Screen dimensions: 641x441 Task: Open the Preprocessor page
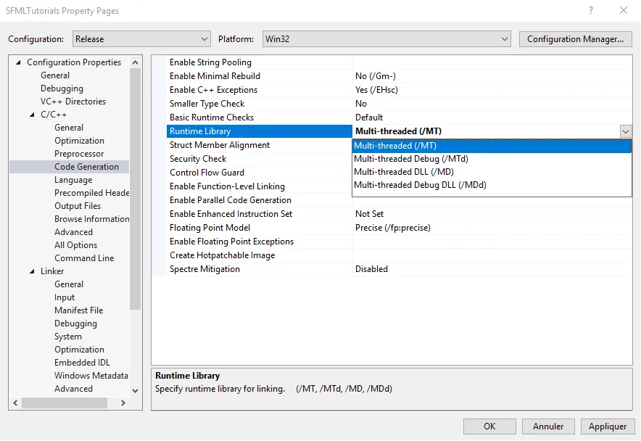click(x=79, y=154)
